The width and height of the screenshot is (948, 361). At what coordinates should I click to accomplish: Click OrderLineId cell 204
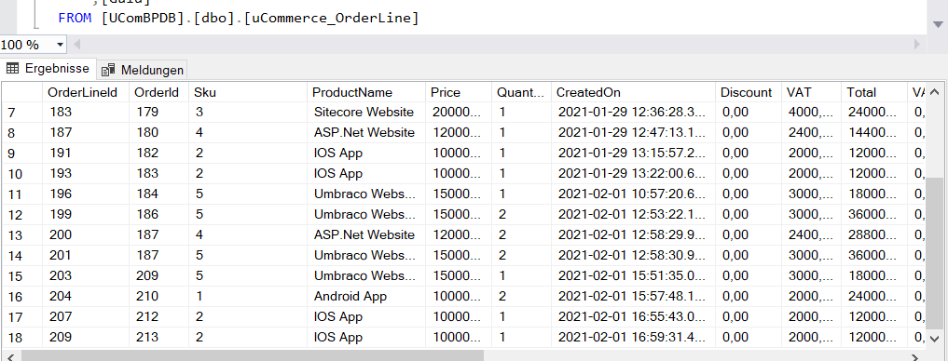click(x=86, y=297)
